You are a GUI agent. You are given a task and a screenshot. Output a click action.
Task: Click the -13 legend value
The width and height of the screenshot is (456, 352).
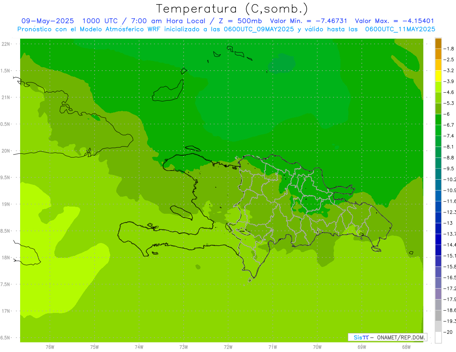pos(448,223)
